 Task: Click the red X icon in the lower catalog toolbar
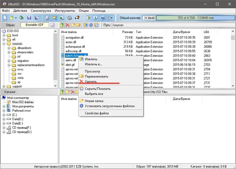pos(73,92)
